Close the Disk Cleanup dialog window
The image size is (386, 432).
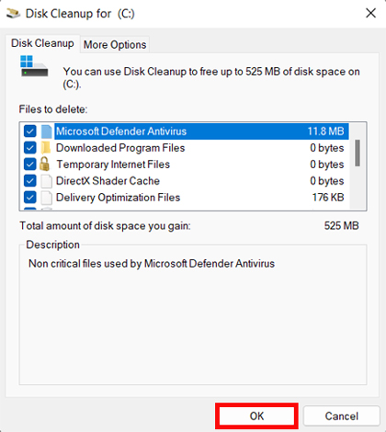tap(370, 14)
